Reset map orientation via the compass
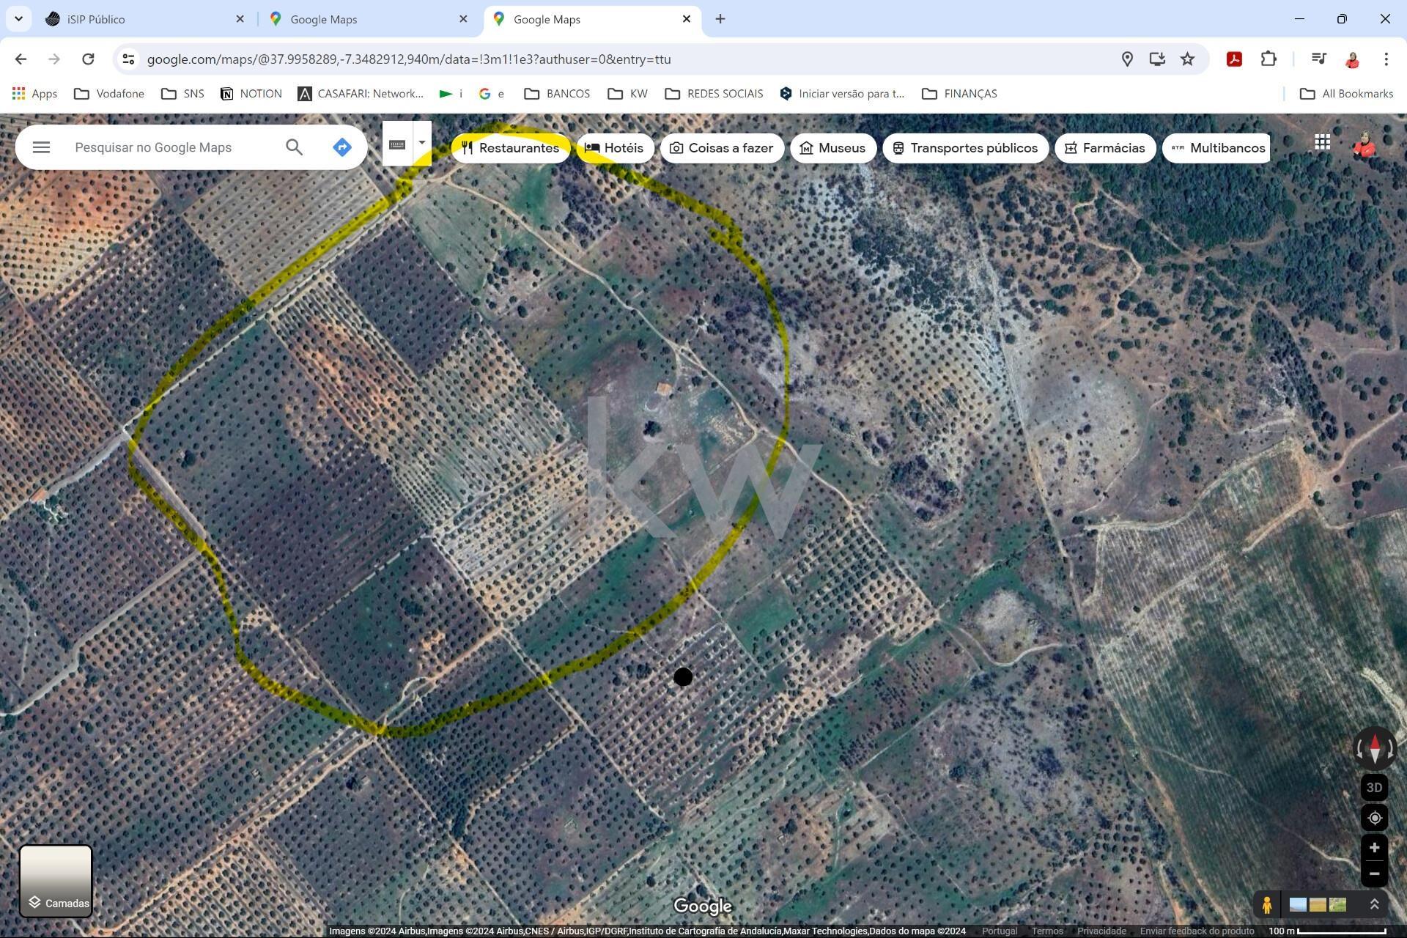The height and width of the screenshot is (938, 1407). pyautogui.click(x=1374, y=749)
